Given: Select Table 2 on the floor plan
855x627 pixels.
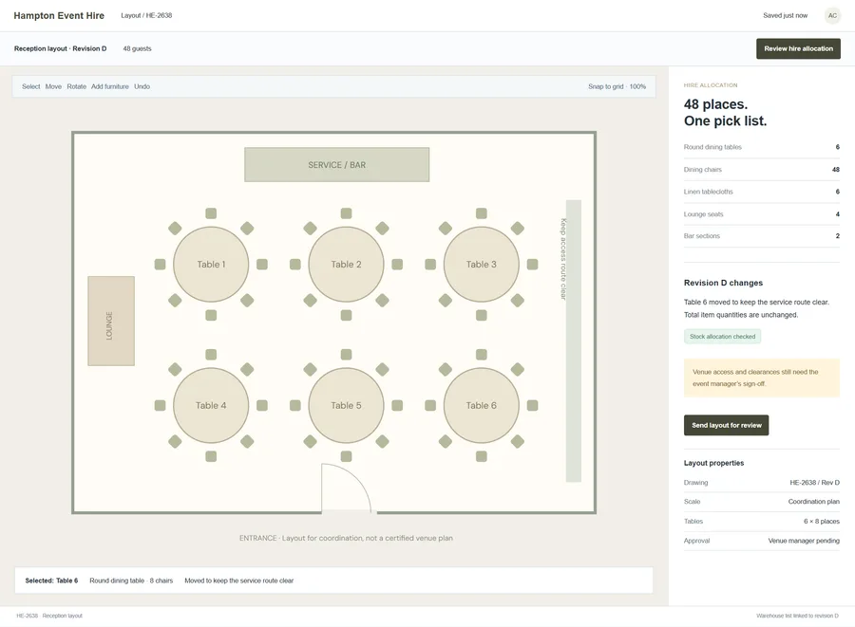Looking at the screenshot, I should tap(346, 264).
